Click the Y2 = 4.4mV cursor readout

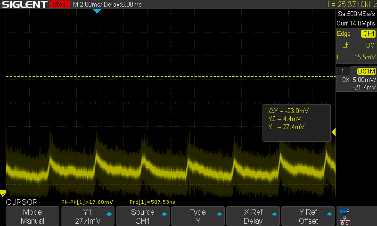pos(285,119)
